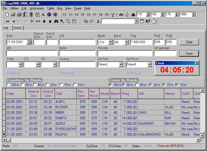The height and width of the screenshot is (151, 207).
Task: Open the Qso menu
Action: (59, 8)
